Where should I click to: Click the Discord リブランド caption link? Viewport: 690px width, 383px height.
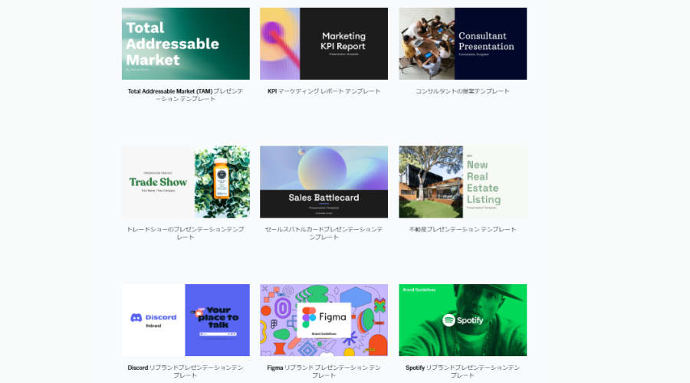186,372
